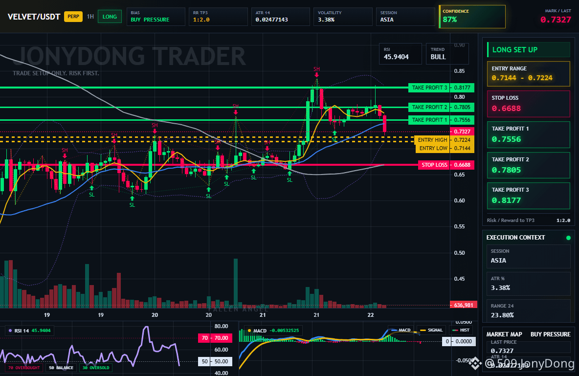Screen dimensions: 579x376
Task: Click the 0.85 price axis label
Action: click(459, 71)
